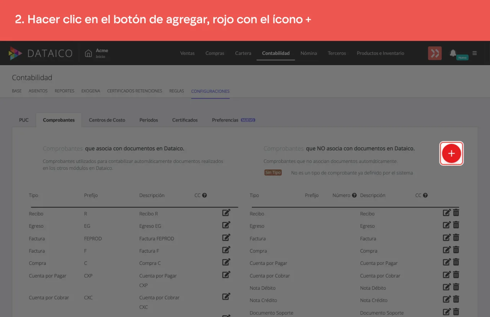
Task: Open the hamburger menu icon
Action: pyautogui.click(x=475, y=53)
